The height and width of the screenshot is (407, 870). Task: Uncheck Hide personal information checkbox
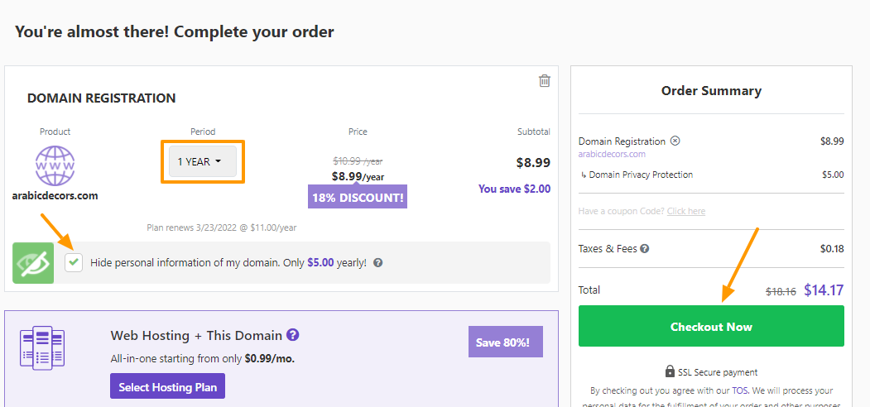[73, 262]
